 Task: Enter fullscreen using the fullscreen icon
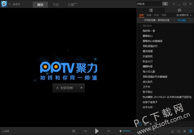pyautogui.click(x=185, y=131)
